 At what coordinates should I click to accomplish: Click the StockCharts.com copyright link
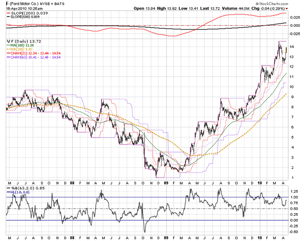285,3
